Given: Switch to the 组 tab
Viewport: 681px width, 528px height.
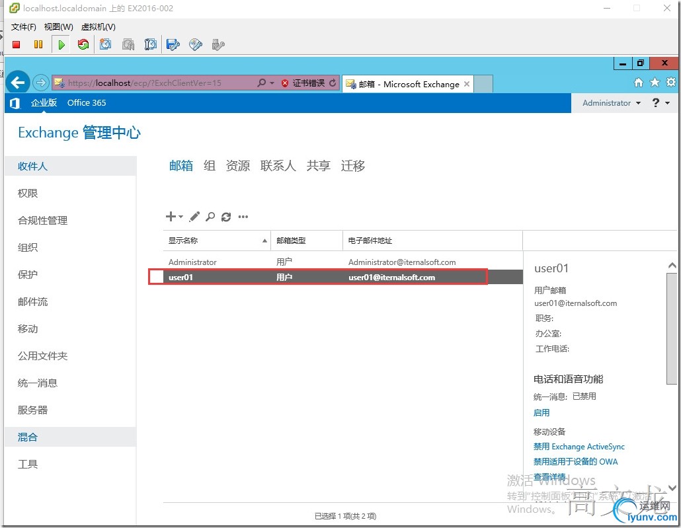Looking at the screenshot, I should click(210, 165).
